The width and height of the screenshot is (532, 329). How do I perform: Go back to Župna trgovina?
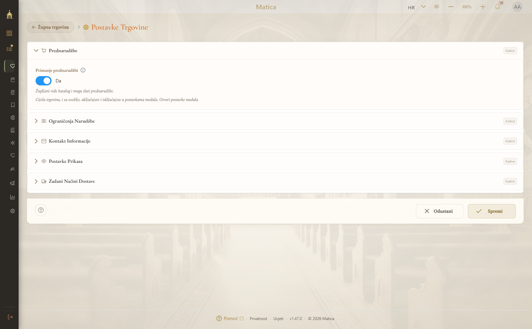[x=50, y=27]
